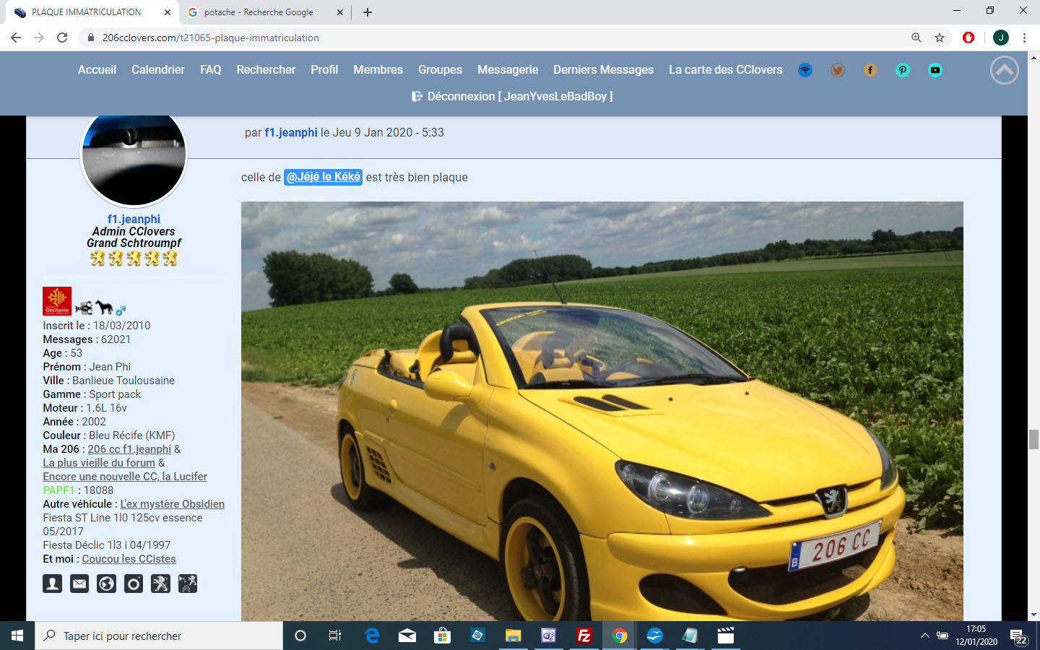Go back to the previous page
This screenshot has width=1040, height=650.
(16, 38)
